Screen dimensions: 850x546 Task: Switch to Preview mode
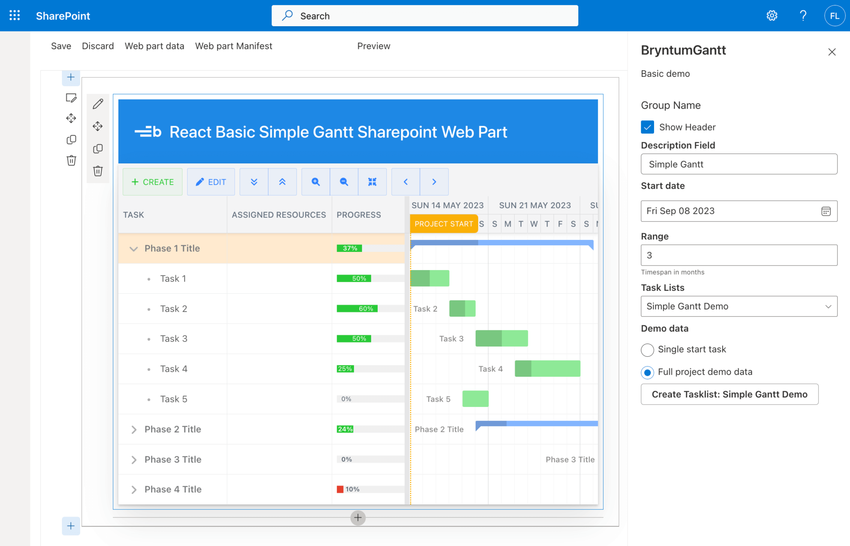pos(373,46)
